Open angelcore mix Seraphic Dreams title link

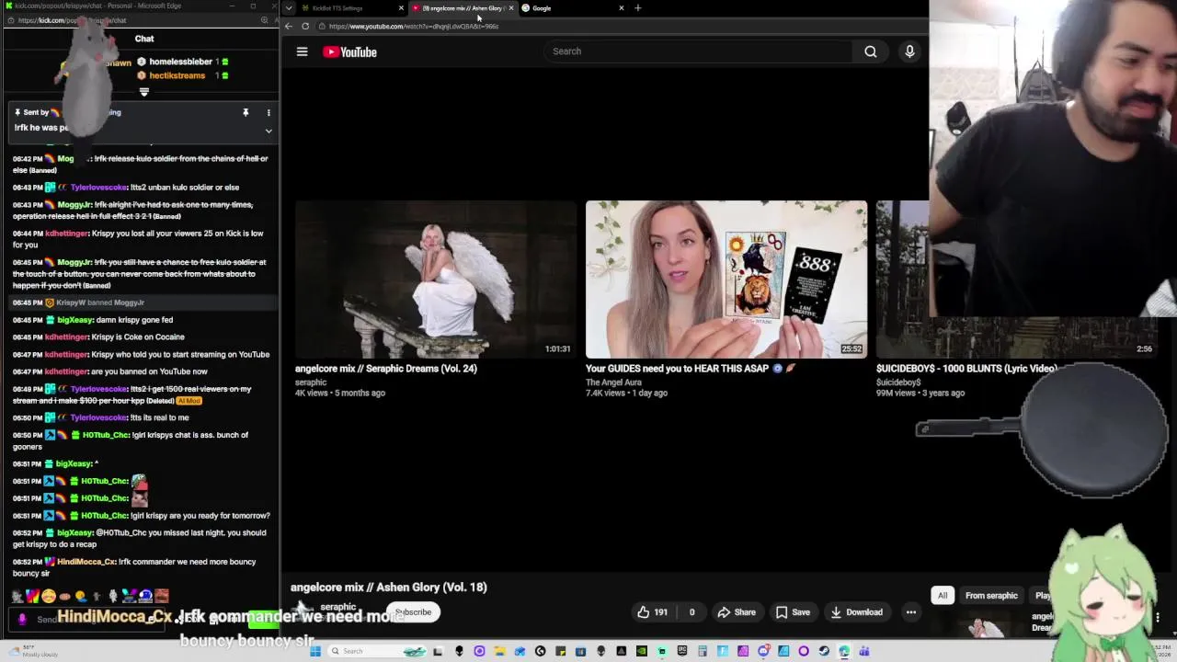pos(386,369)
